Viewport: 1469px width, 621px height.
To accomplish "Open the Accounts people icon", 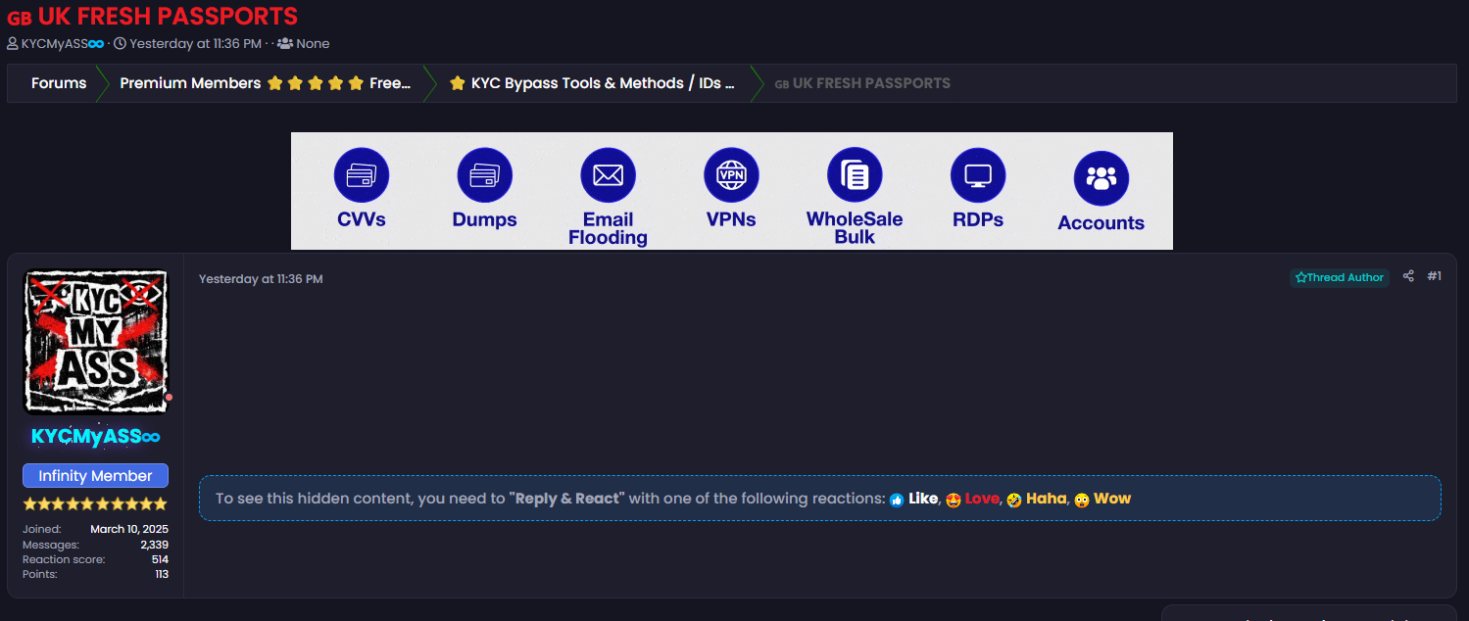I will click(1102, 178).
